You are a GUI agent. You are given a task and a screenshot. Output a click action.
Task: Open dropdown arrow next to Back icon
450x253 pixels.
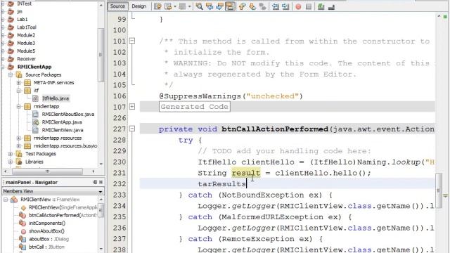(x=175, y=6)
